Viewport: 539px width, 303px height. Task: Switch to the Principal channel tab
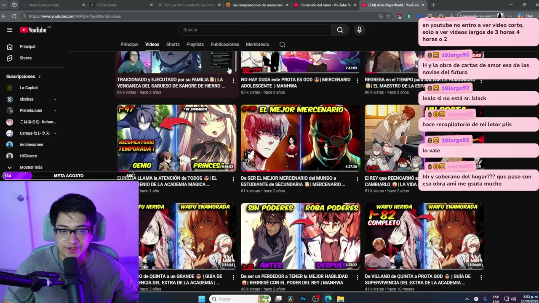(x=129, y=45)
